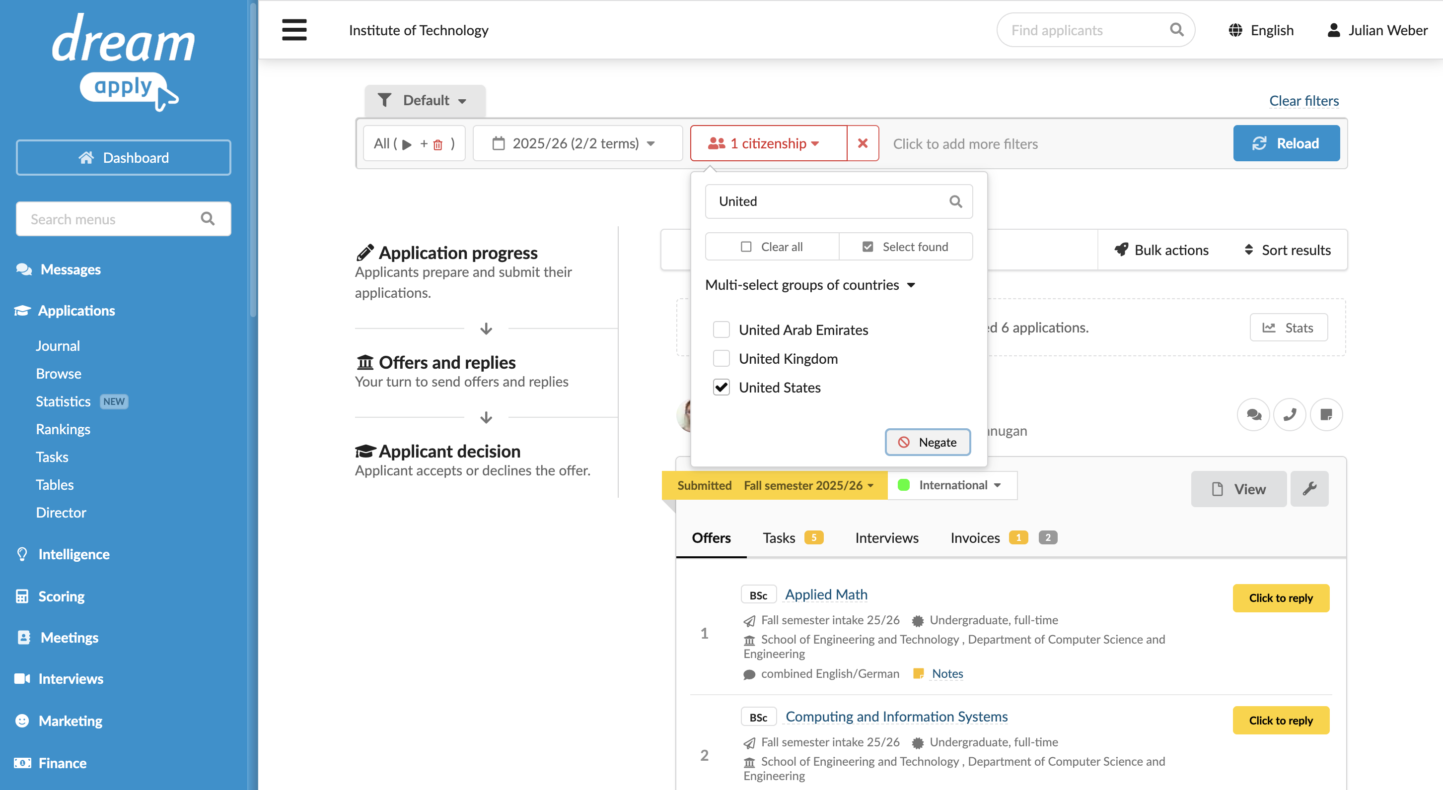Focus the Search menus field
The image size is (1443, 790).
point(123,219)
